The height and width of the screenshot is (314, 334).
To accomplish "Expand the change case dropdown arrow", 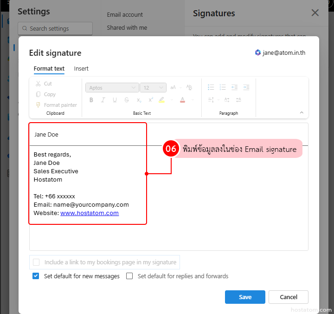I will click(180, 88).
